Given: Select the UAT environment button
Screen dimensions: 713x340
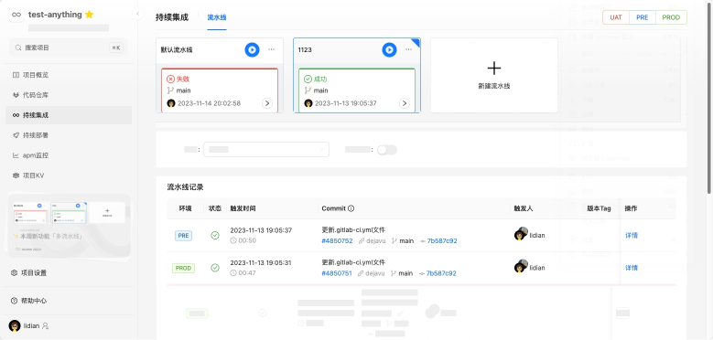Looking at the screenshot, I should point(616,17).
